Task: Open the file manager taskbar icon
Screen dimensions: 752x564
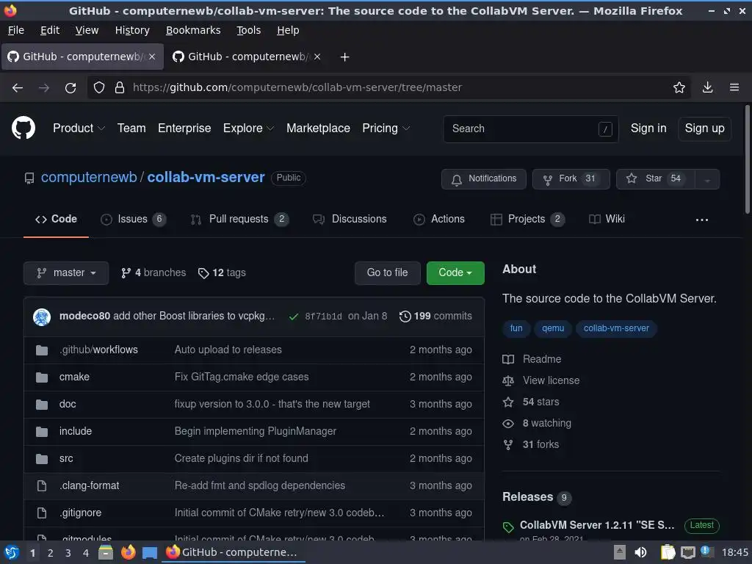Action: [x=106, y=552]
